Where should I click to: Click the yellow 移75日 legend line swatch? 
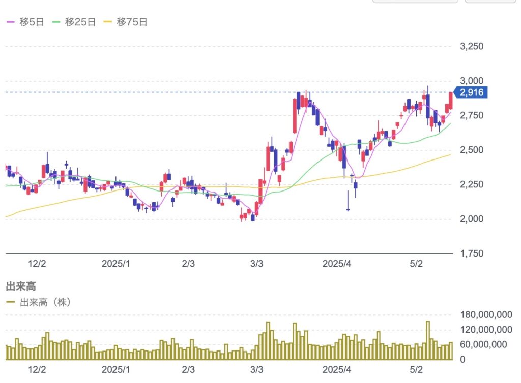108,22
